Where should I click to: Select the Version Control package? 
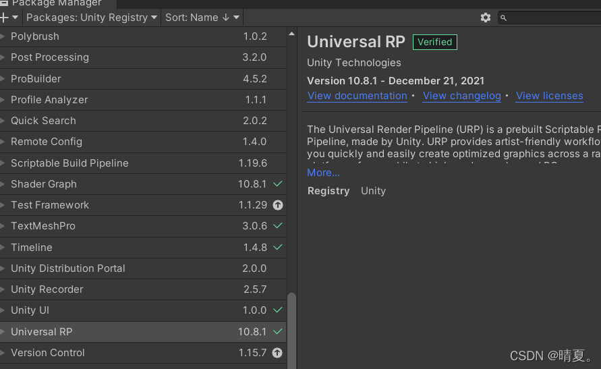coord(143,353)
